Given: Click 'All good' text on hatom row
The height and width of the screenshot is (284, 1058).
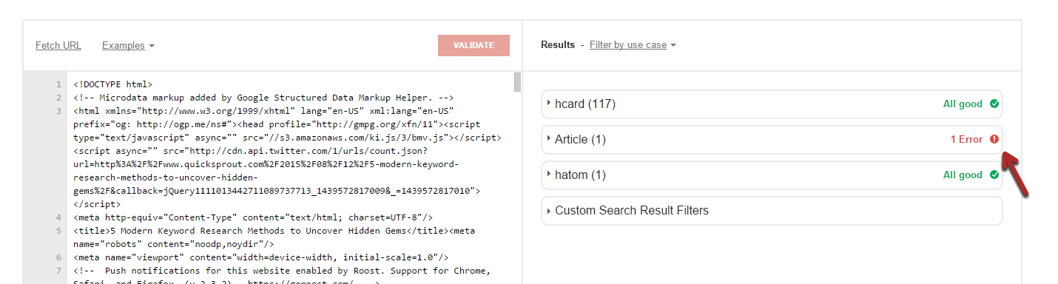Looking at the screenshot, I should pyautogui.click(x=963, y=175).
